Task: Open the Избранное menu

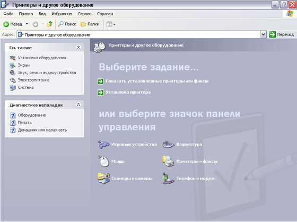Action: 62,14
